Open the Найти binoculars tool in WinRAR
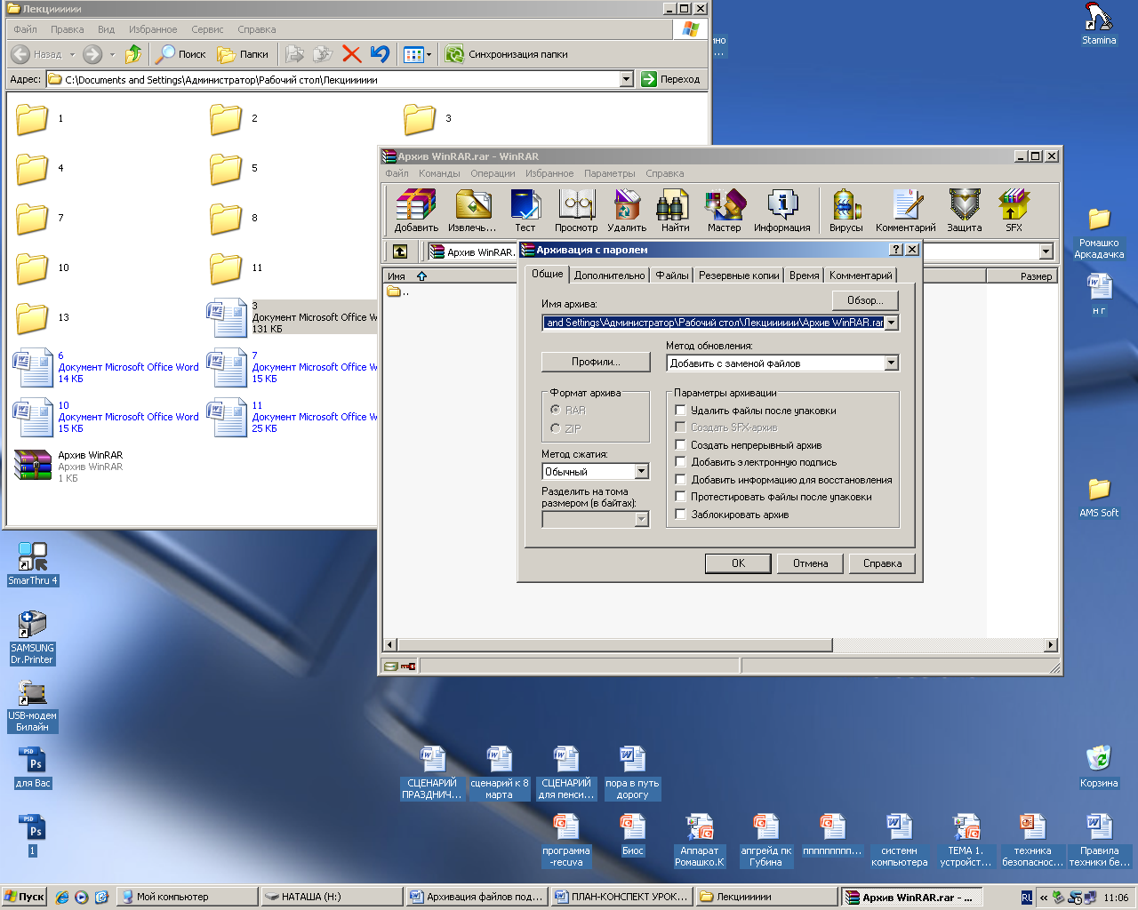Viewport: 1138px width, 910px height. [675, 211]
